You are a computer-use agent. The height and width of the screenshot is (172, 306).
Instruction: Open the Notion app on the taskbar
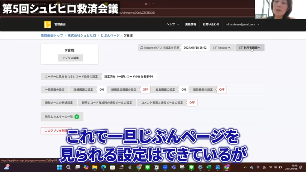pos(156,167)
